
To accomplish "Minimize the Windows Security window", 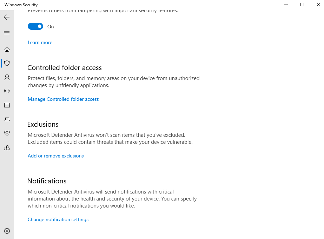I will click(x=286, y=5).
